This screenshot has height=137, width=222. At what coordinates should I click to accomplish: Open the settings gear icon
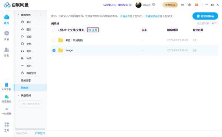tap(189, 5)
